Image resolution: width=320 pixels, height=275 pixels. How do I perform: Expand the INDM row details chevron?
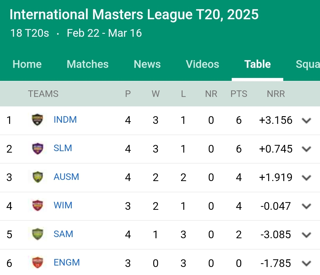306,120
